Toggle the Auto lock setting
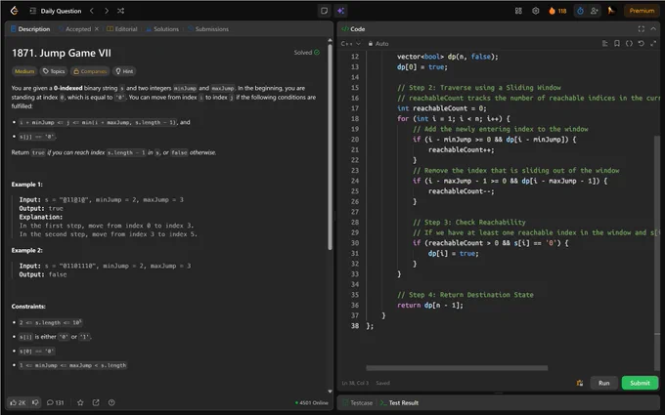Screen dimensions: 665x415 click(378, 43)
